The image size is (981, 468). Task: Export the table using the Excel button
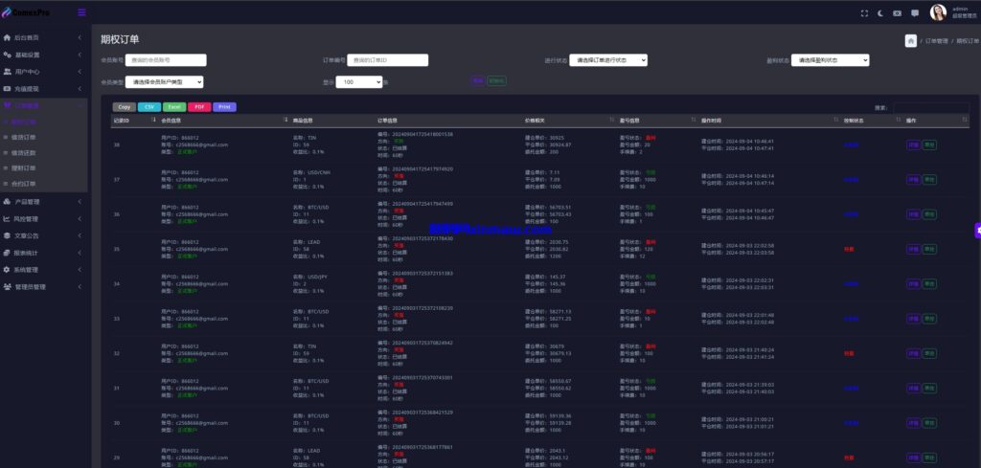click(x=174, y=107)
